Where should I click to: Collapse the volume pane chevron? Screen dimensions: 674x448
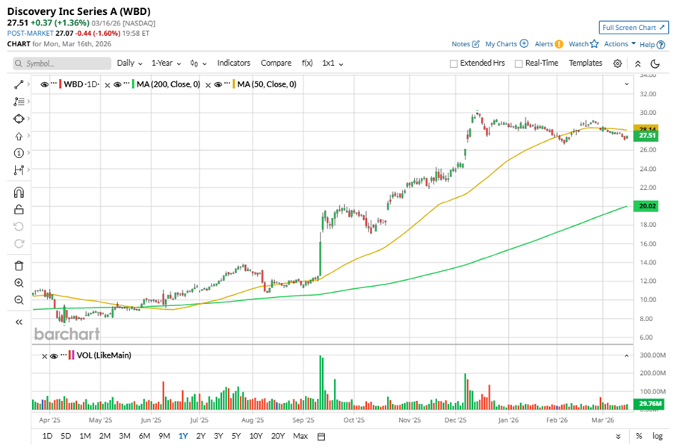(626, 355)
